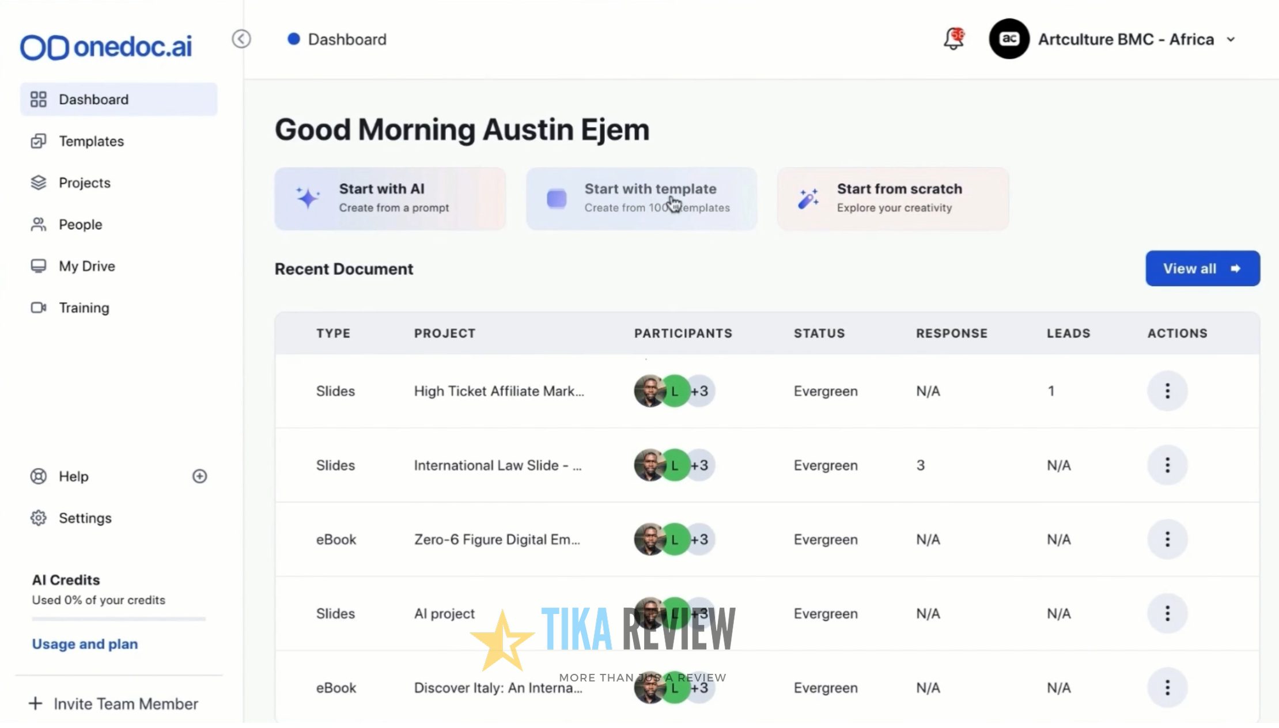Click the TYPE column header
1279x728 pixels.
point(333,333)
